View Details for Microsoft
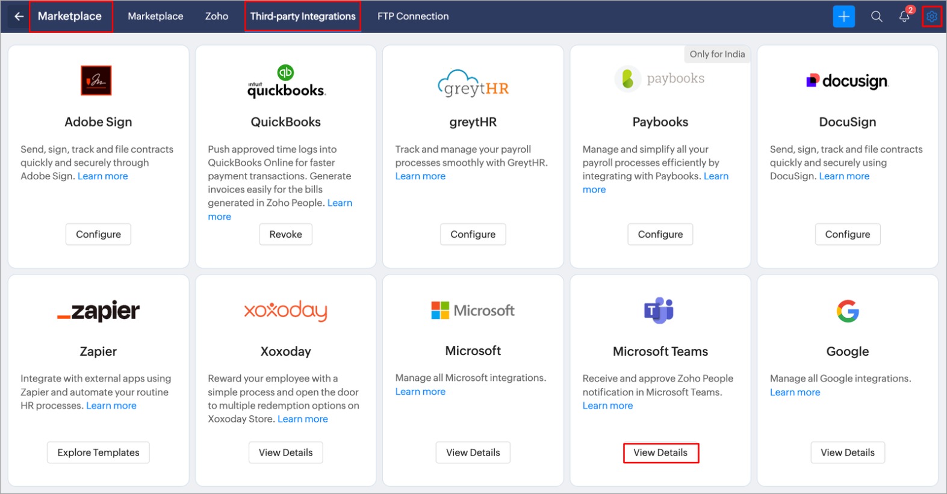This screenshot has height=494, width=947. click(473, 452)
